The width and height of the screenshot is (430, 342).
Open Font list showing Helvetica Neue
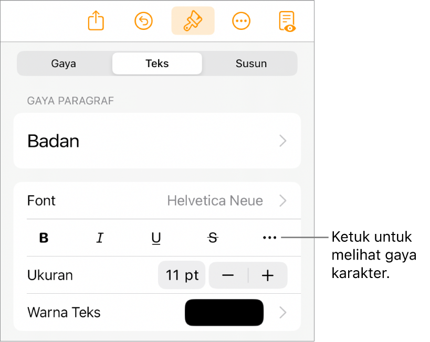click(157, 200)
